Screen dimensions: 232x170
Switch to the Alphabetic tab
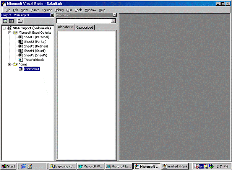pyautogui.click(x=65, y=27)
